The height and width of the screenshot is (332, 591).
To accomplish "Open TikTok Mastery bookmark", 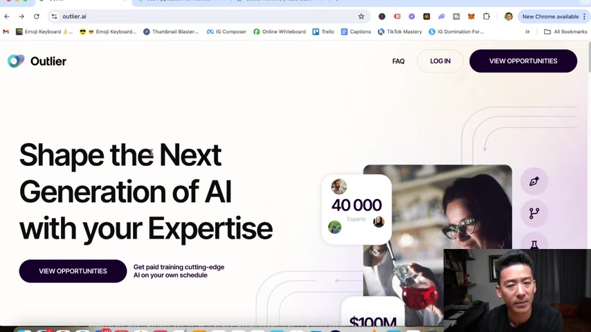I will click(x=400, y=32).
